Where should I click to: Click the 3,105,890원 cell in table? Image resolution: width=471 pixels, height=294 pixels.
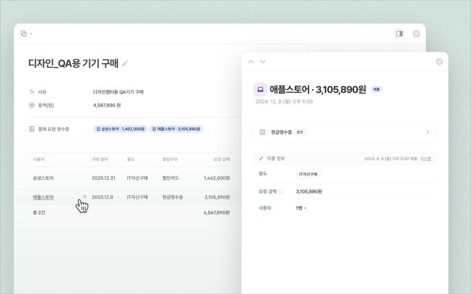[217, 197]
